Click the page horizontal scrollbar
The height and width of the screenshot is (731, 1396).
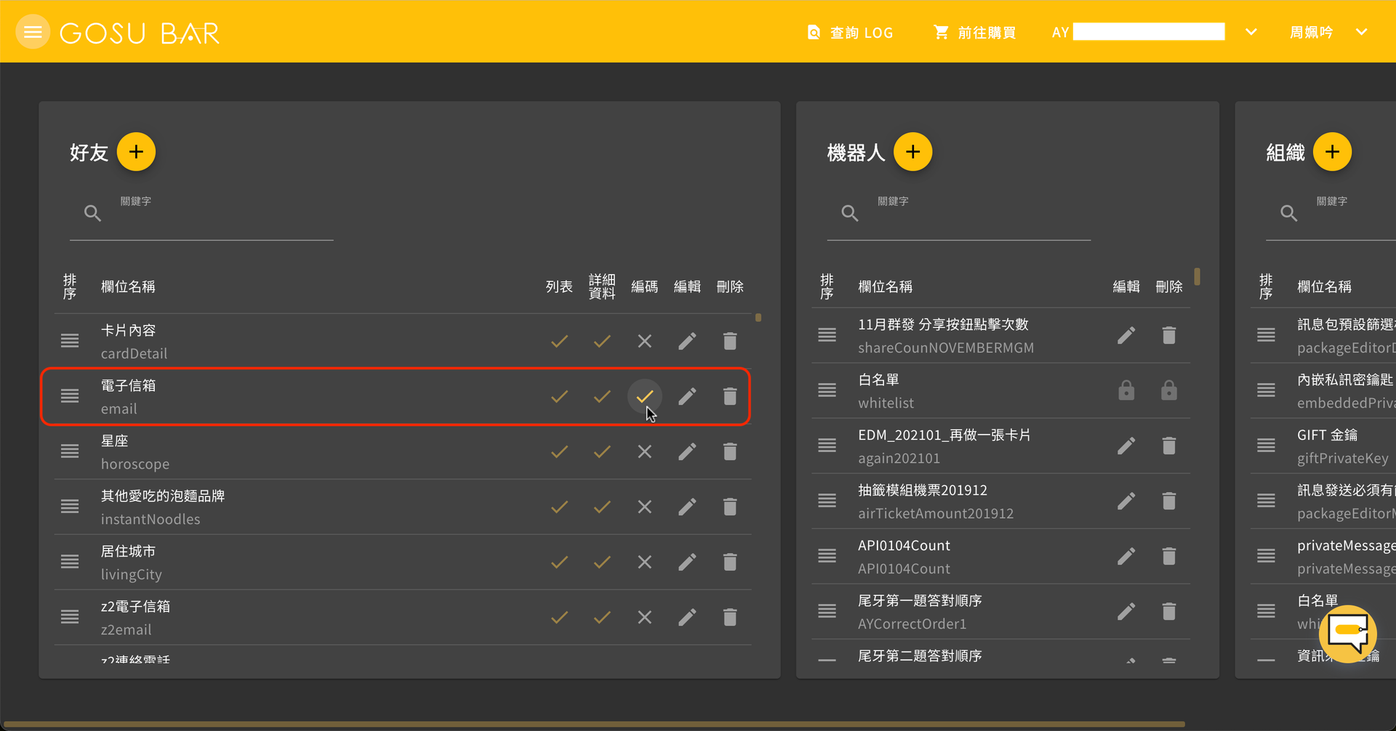click(595, 724)
